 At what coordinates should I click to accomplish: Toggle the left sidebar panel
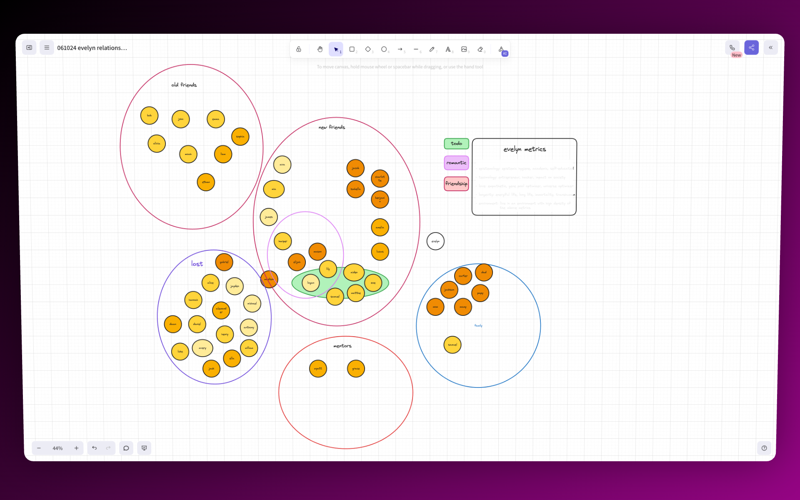pos(29,47)
